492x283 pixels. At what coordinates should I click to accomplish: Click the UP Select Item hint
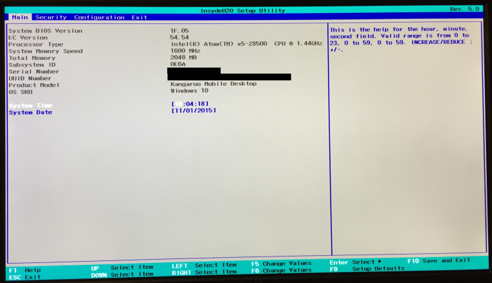point(122,267)
